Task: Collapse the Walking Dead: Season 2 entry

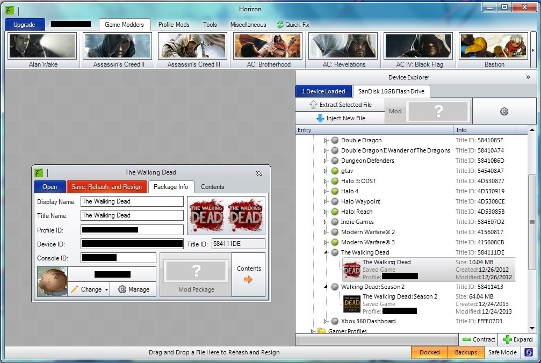Action: pos(326,286)
